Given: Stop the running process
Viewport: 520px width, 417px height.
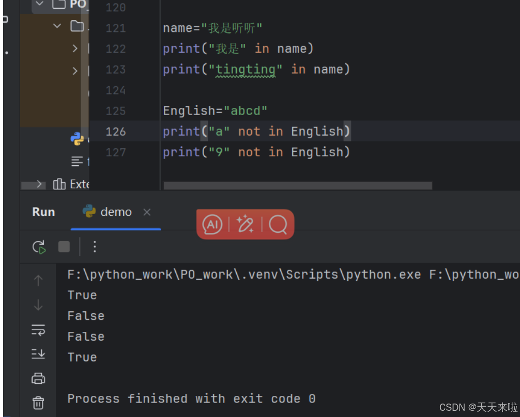Looking at the screenshot, I should click(63, 247).
